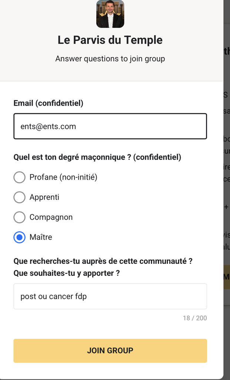Image resolution: width=230 pixels, height=380 pixels.
Task: Click the Answer questions to join group subtitle
Action: (x=110, y=59)
